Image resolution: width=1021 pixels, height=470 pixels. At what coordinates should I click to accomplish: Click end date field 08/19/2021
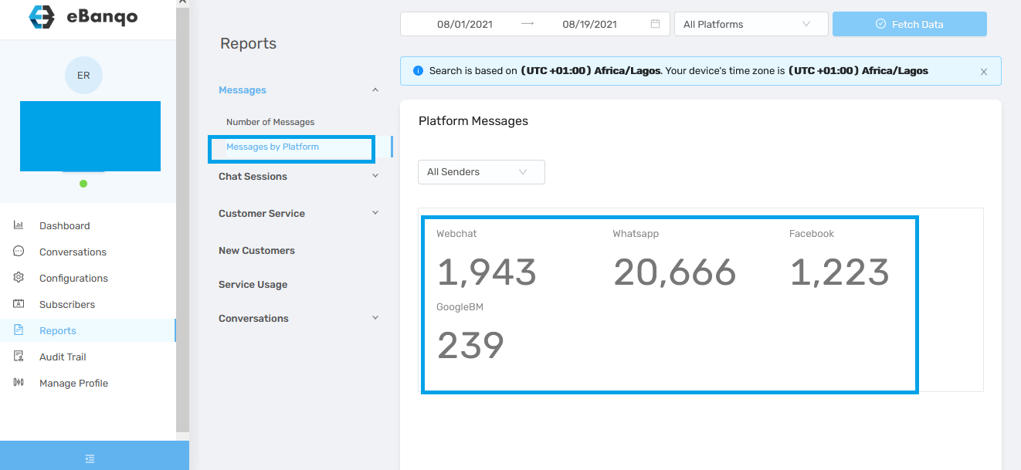coord(589,24)
